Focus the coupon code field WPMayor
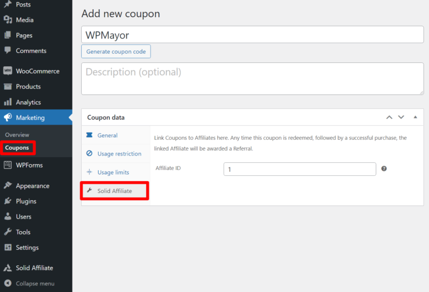This screenshot has height=292, width=429. (x=253, y=34)
